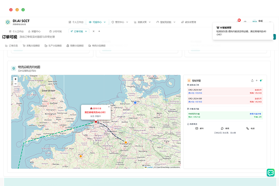
Task: Zoom out of the map with minus button
Action: tap(15, 84)
